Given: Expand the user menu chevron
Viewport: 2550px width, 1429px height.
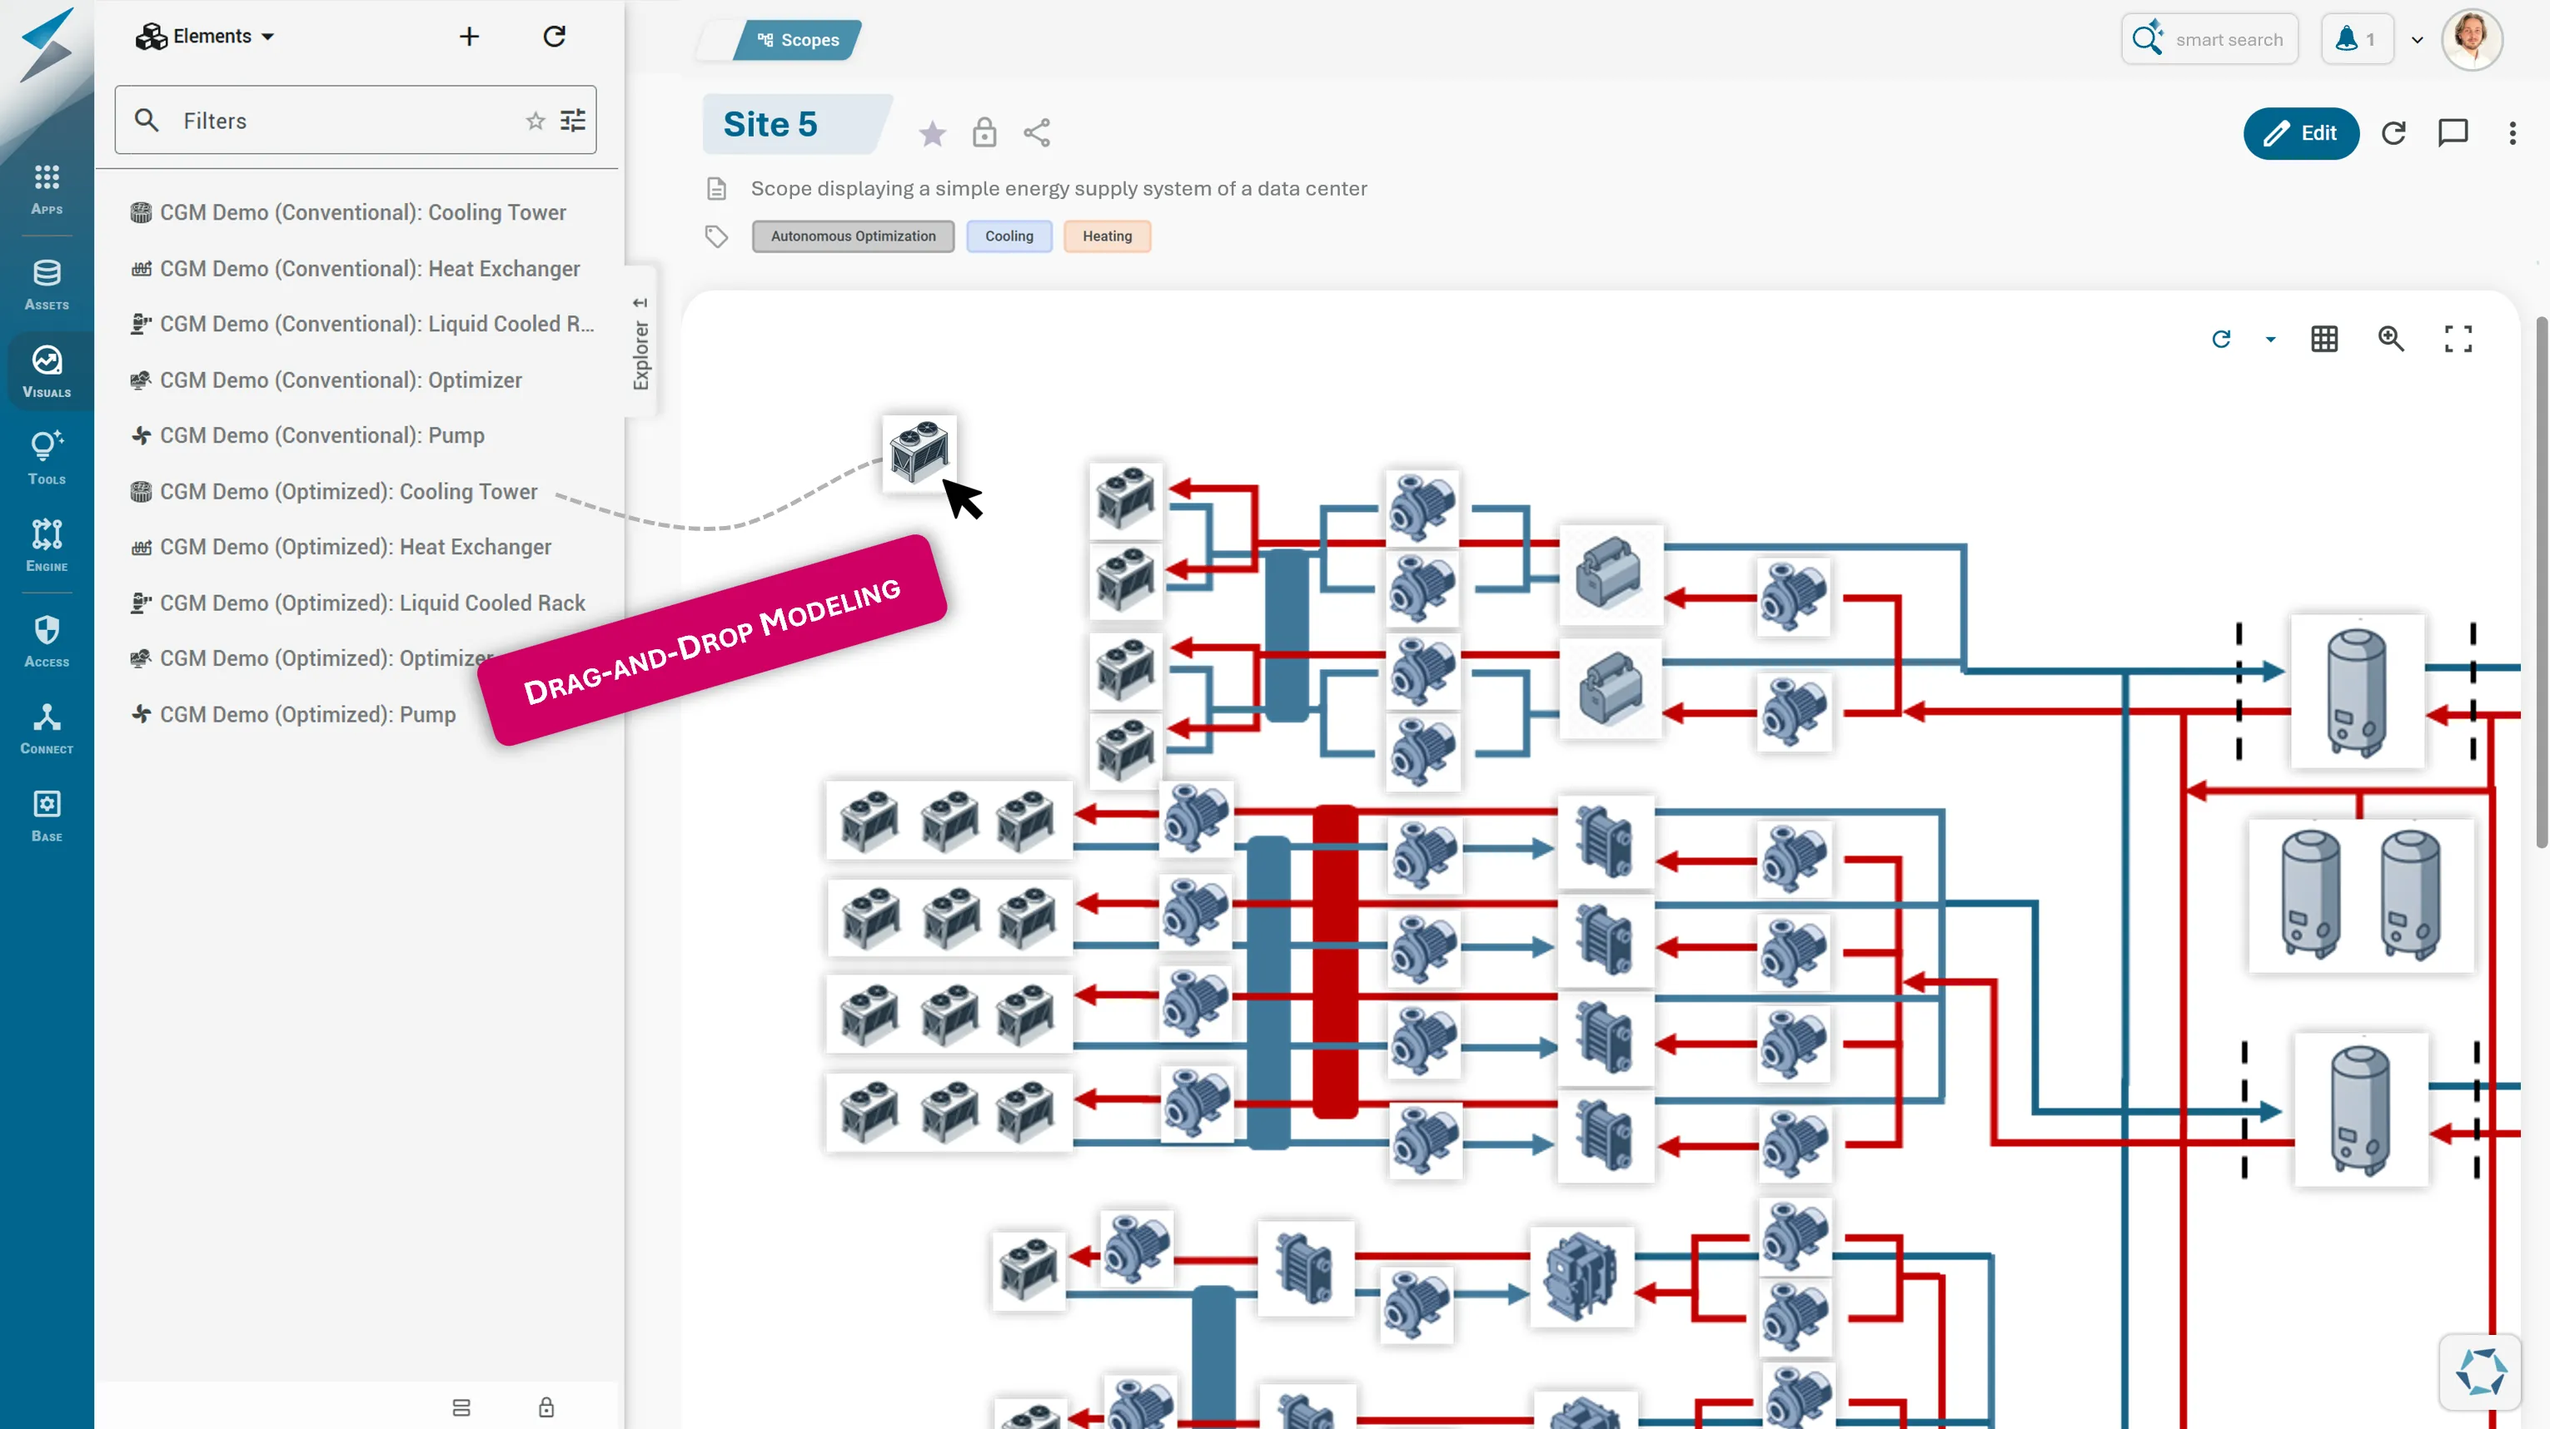Looking at the screenshot, I should [2418, 41].
